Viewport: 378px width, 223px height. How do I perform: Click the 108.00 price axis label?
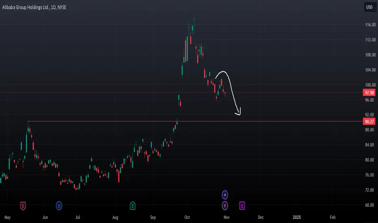pos(370,55)
